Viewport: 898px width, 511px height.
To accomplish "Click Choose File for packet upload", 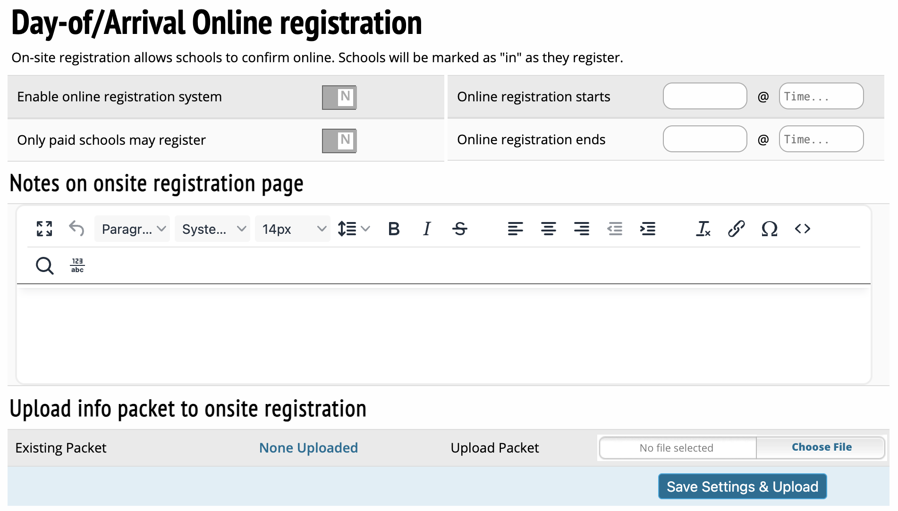I will click(821, 447).
